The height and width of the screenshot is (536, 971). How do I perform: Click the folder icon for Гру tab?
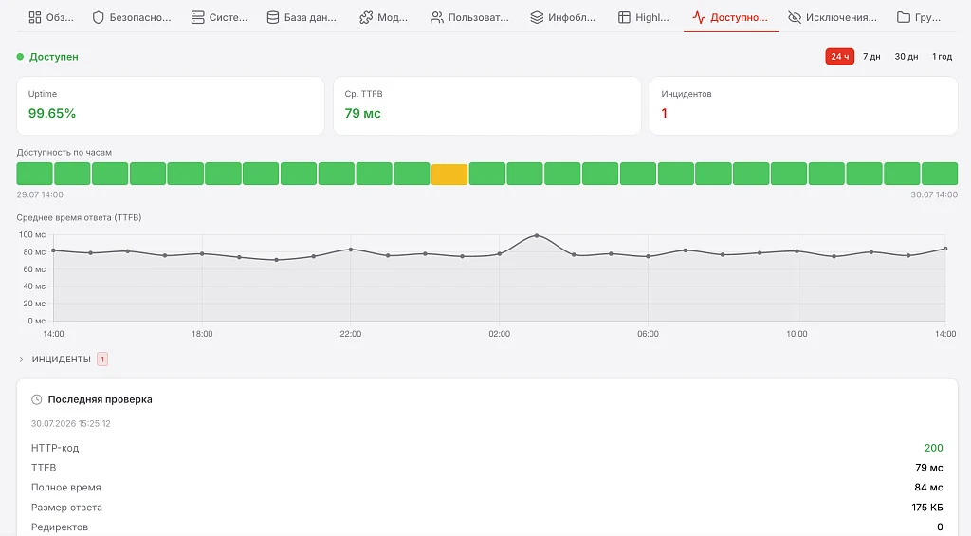[904, 17]
